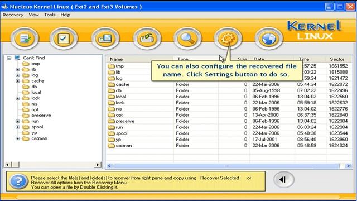Click spool folder icon in file list
The width and height of the screenshot is (357, 201).
(111, 133)
